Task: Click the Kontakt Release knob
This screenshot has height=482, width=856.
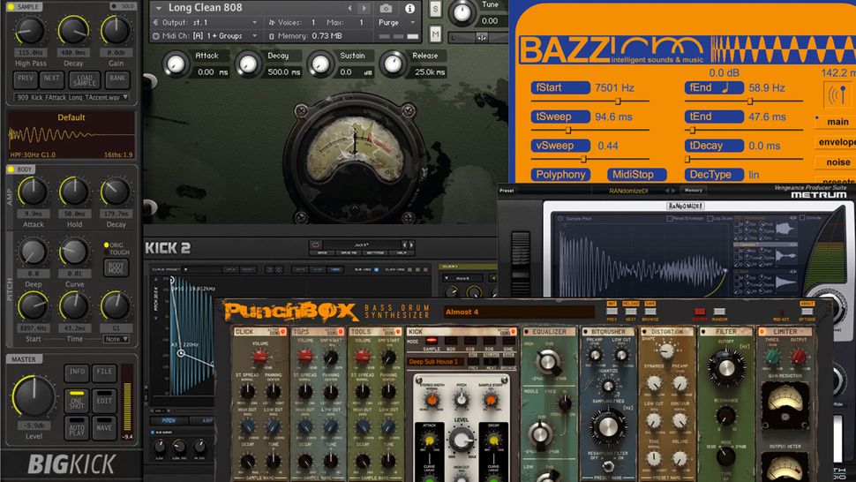Action: tap(393, 64)
